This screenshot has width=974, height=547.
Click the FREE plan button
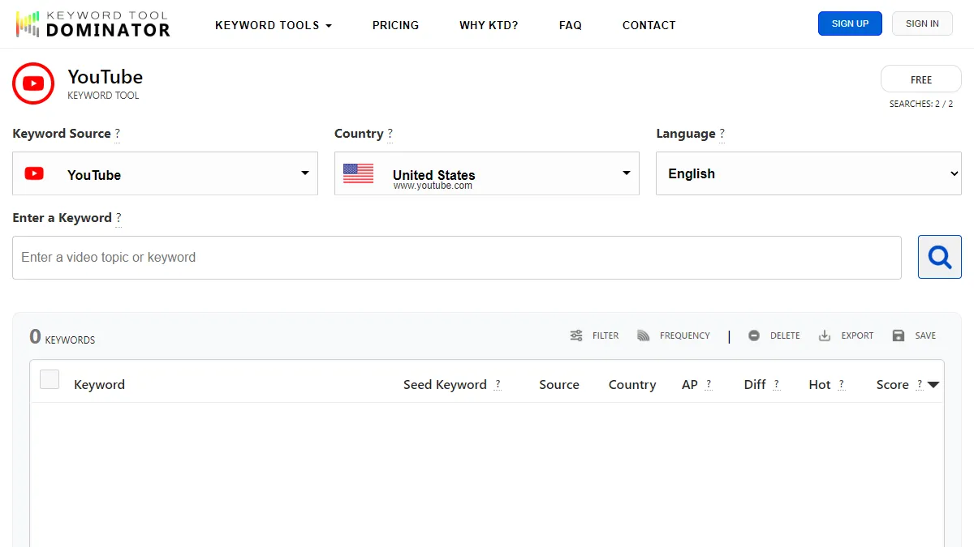pos(921,79)
